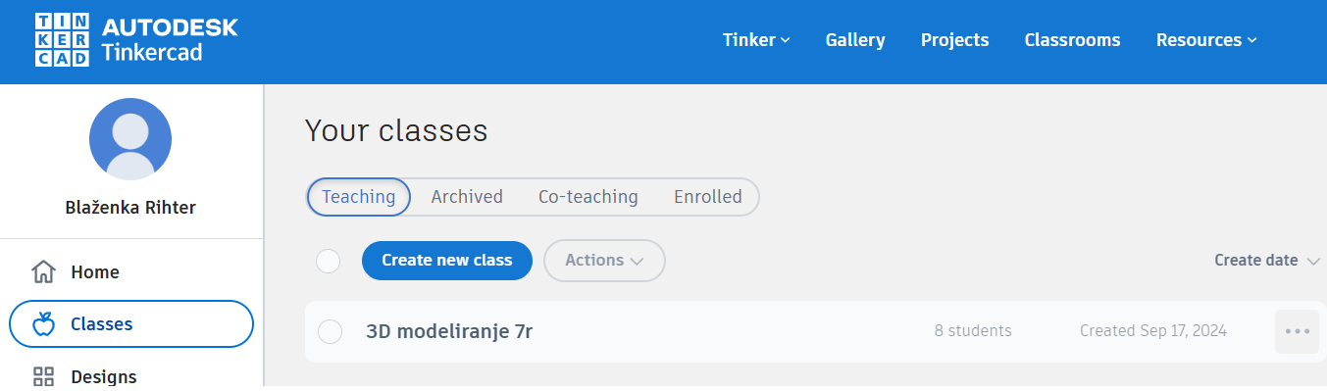Click the Tinkercad logo icon
1327x391 pixels.
[62, 40]
